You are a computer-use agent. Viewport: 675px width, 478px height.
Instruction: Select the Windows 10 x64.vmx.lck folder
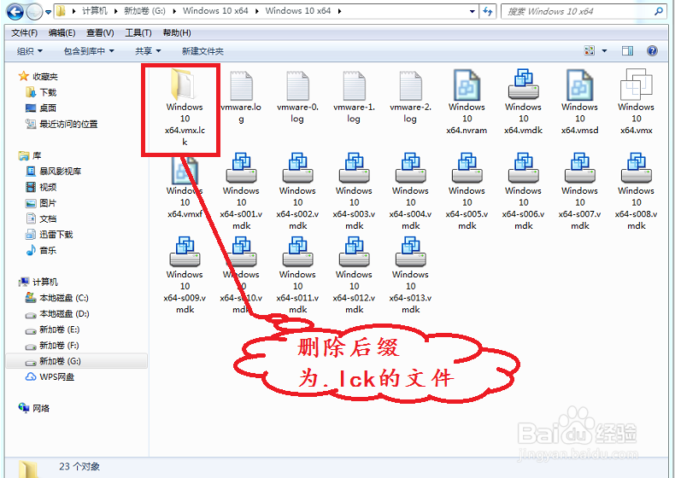(185, 108)
